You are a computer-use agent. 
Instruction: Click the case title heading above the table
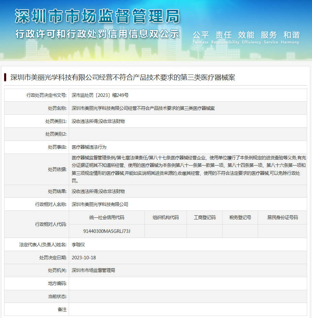(123, 77)
